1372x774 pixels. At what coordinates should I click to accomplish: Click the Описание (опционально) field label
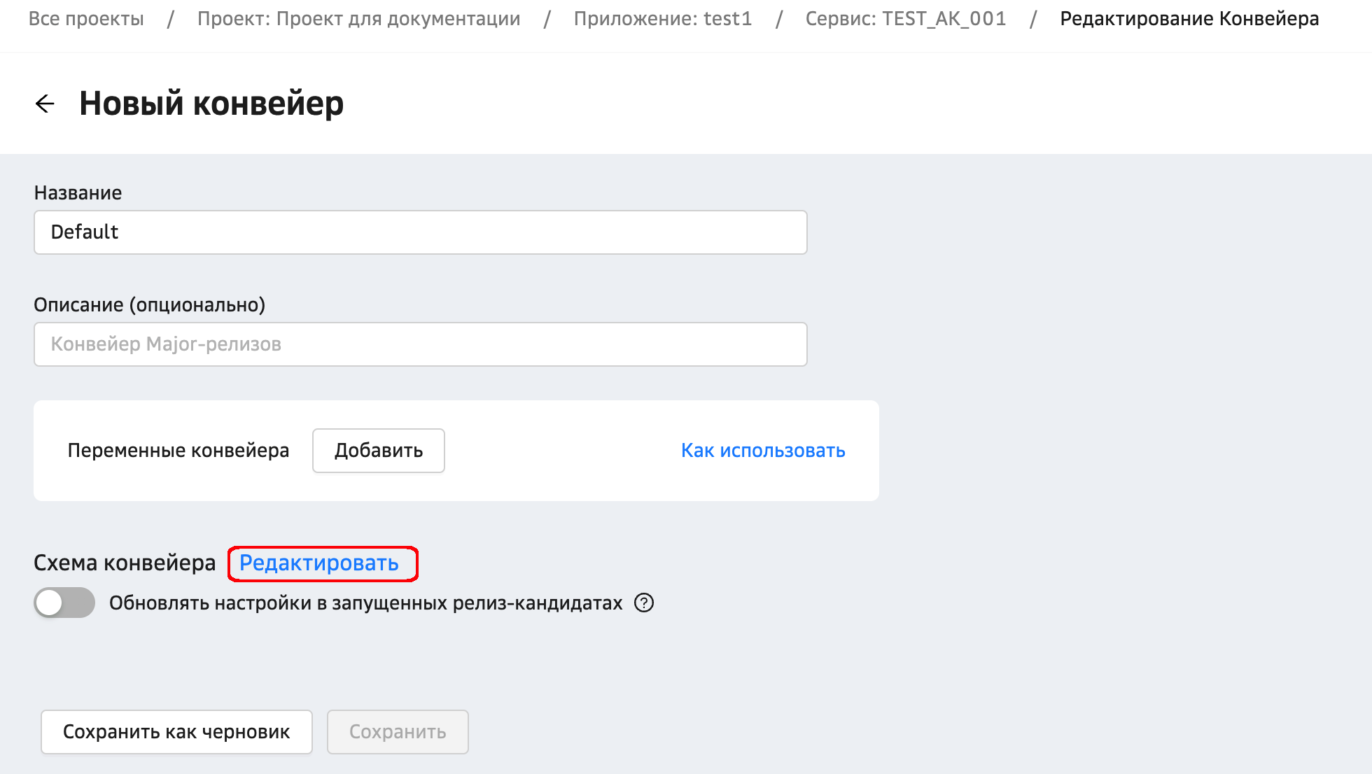[x=150, y=305]
